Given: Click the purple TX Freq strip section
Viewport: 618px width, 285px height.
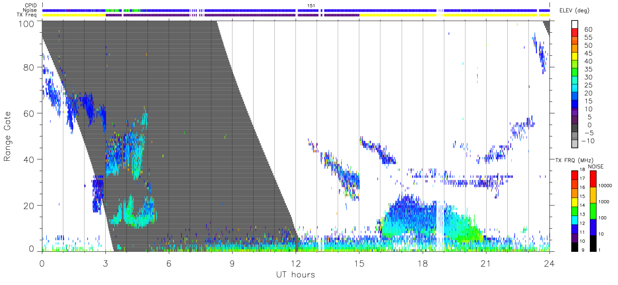Looking at the screenshot, I should click(x=232, y=15).
